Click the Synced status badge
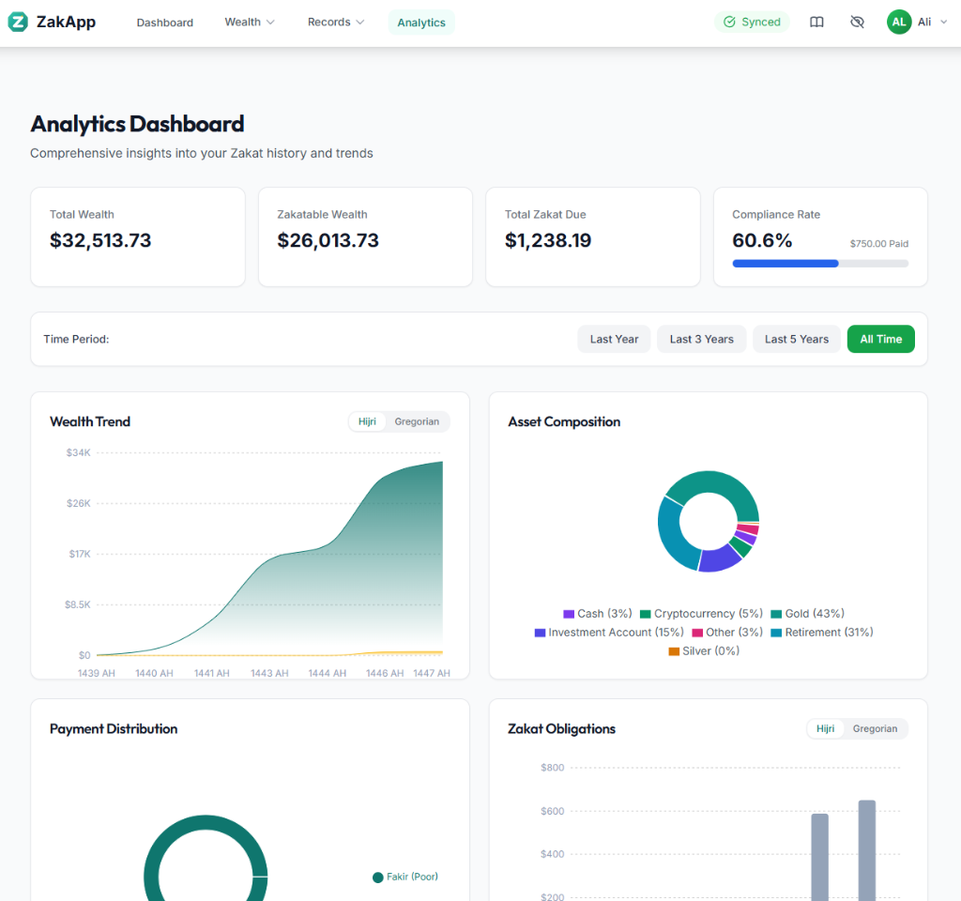Screen dimensions: 961x901 [x=752, y=21]
